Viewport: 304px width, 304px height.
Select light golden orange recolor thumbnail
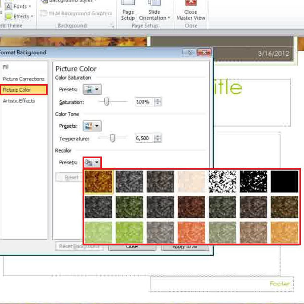click(284, 233)
